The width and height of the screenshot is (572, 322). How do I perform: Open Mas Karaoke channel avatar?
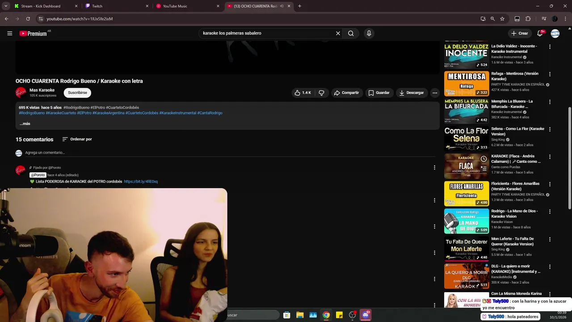pyautogui.click(x=21, y=93)
